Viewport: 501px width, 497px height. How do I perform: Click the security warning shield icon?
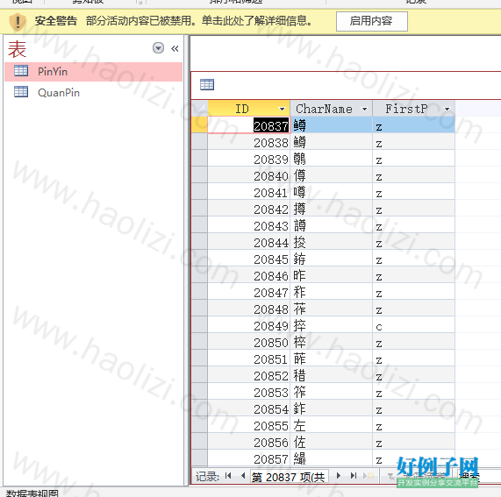click(x=18, y=22)
